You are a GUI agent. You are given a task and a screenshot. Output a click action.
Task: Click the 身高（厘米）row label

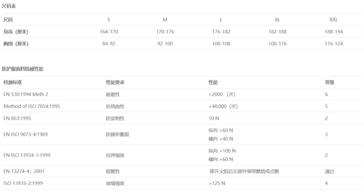click(x=16, y=32)
